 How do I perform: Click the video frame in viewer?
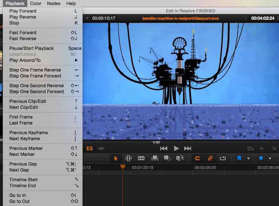tap(181, 81)
